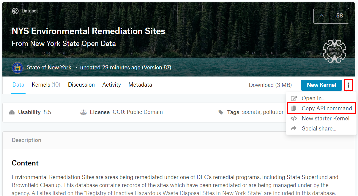Click the subtitle From New York State Open Data
Image resolution: width=358 pixels, height=196 pixels.
(x=64, y=44)
